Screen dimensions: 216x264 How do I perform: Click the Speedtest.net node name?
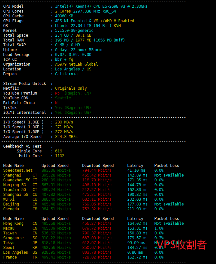pyautogui.click(x=18, y=170)
